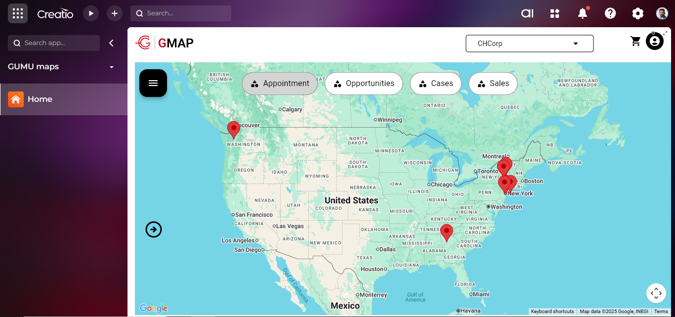Open the user profile avatar

662,13
